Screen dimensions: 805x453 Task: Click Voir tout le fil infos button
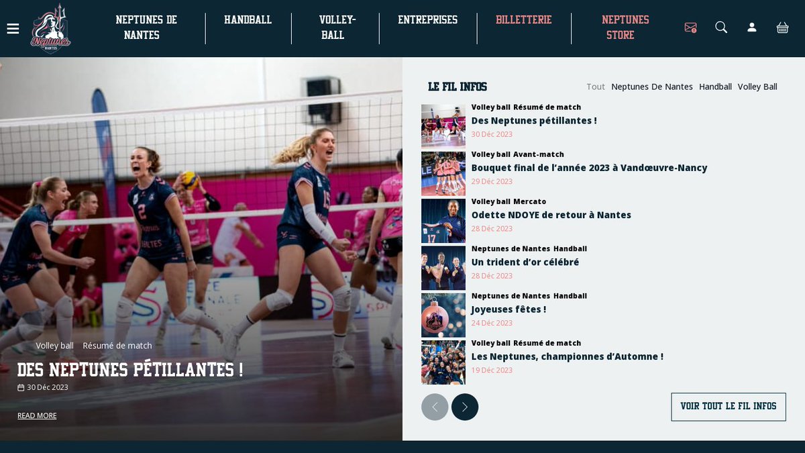pos(729,407)
